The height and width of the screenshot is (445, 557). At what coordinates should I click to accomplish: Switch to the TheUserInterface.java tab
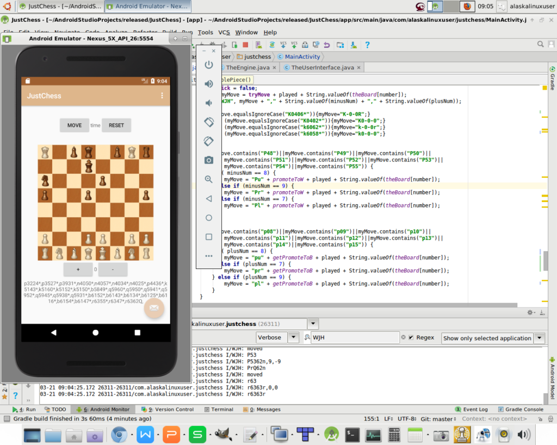click(x=323, y=67)
